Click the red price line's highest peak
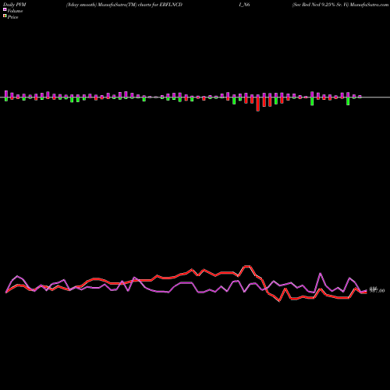Screen dimensions: 390x390 pos(247,266)
